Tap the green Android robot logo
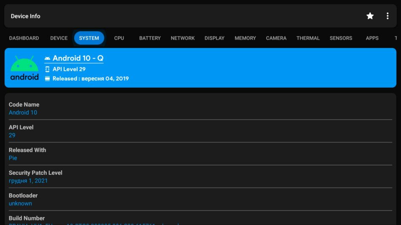Viewport: 401px width, 225px height. pos(24,68)
